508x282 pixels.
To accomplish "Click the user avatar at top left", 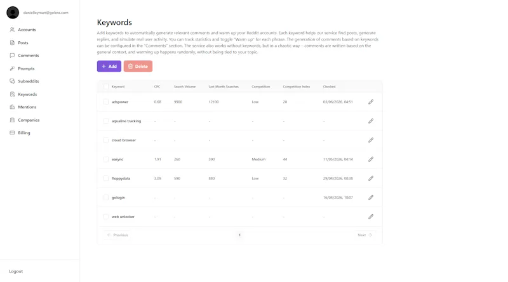I will pyautogui.click(x=13, y=13).
